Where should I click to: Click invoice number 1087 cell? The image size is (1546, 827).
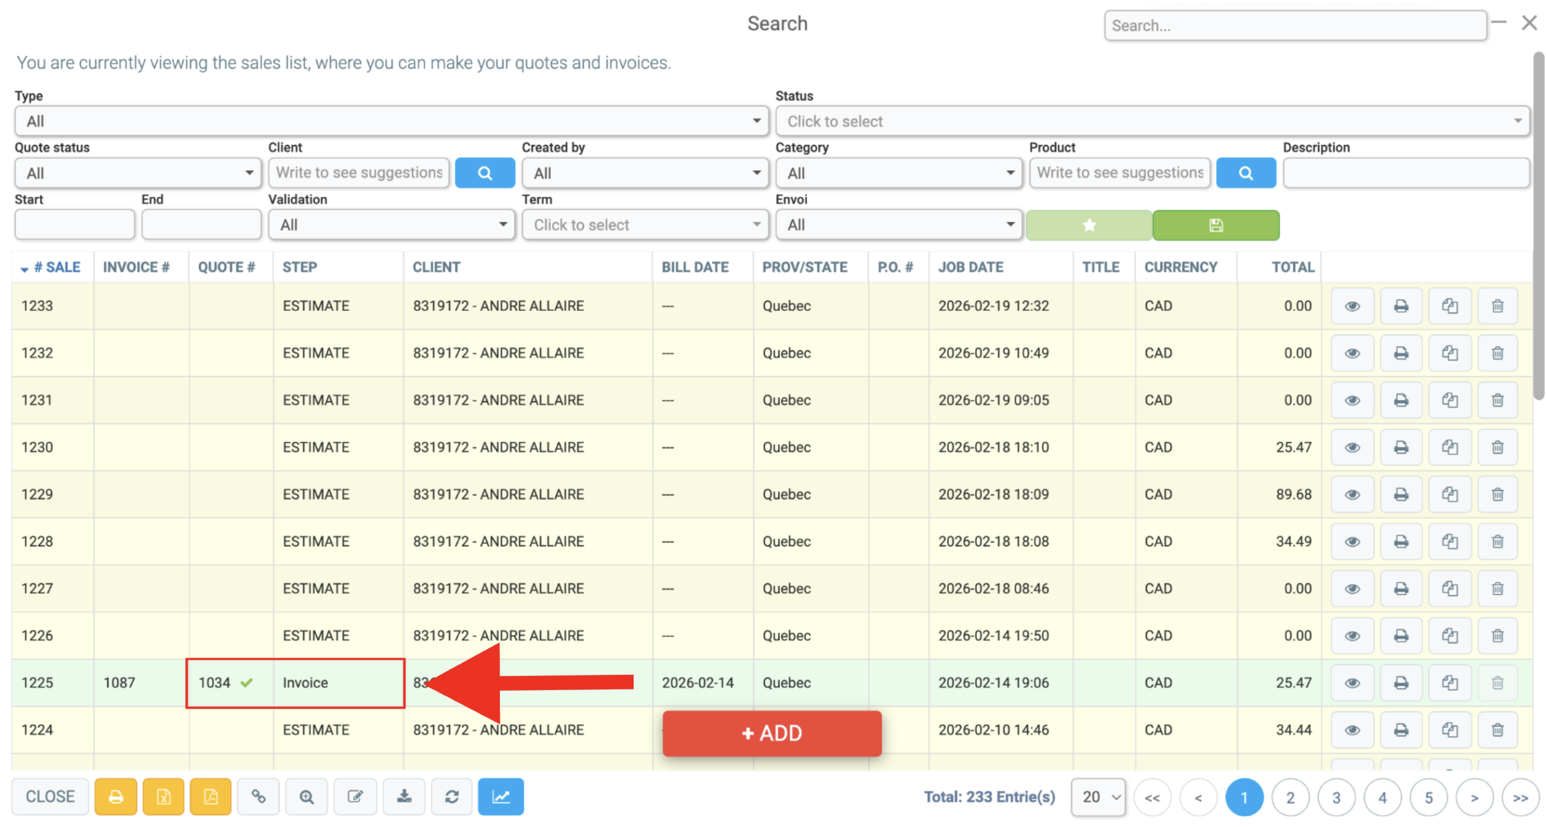(141, 683)
